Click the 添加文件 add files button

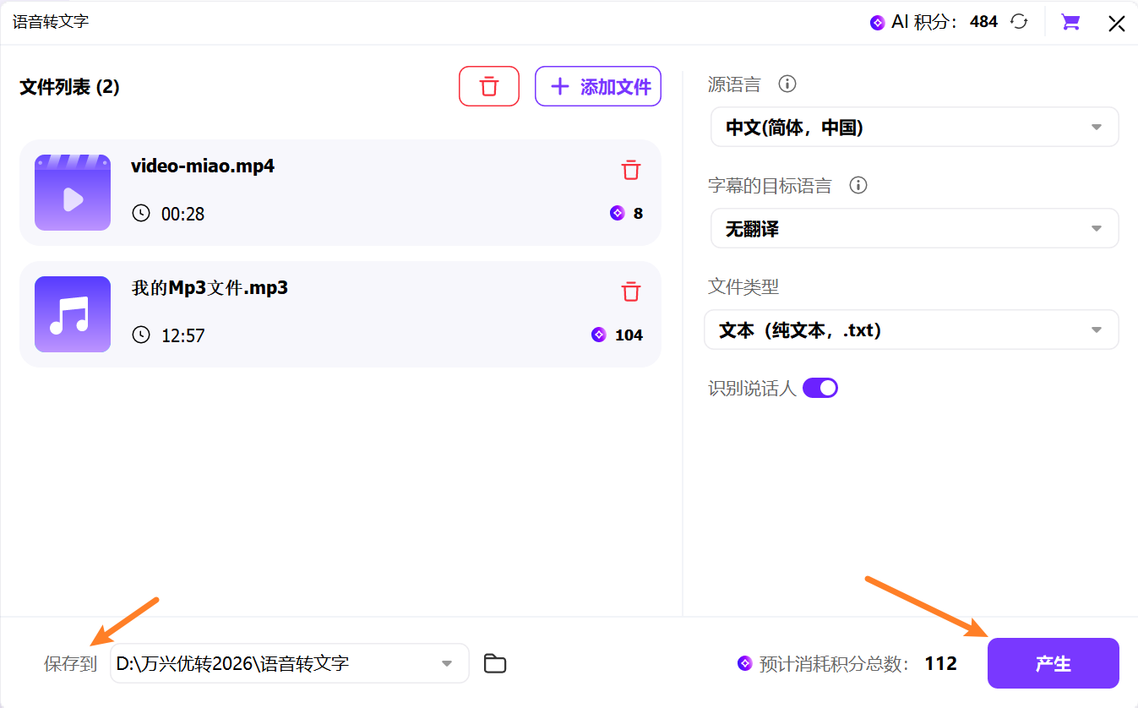point(597,85)
